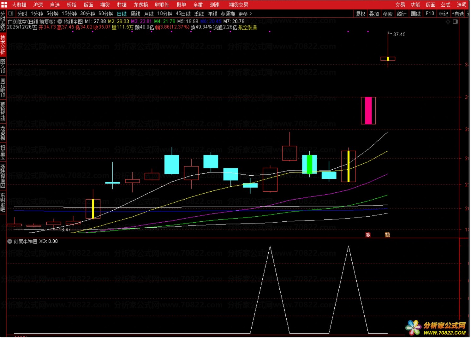Toggle 叠加 overlay mode
471x338 pixels.
(374, 14)
